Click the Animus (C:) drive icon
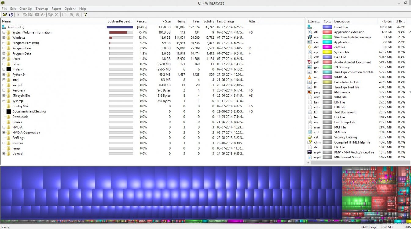The width and height of the screenshot is (411, 229). [4, 27]
